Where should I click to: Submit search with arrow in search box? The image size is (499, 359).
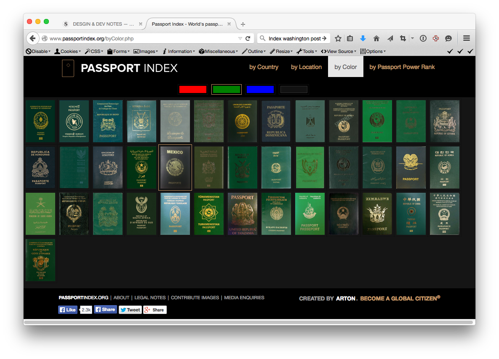coord(324,38)
